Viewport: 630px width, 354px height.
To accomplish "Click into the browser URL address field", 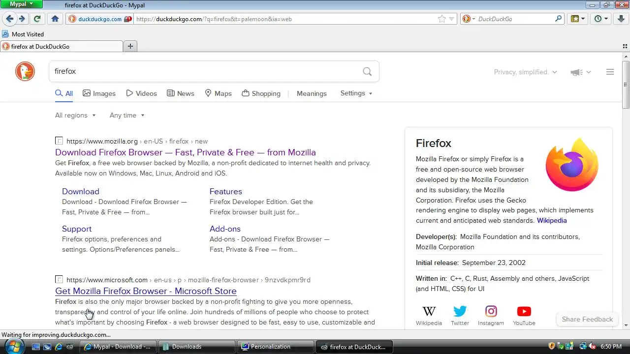I will (x=285, y=19).
